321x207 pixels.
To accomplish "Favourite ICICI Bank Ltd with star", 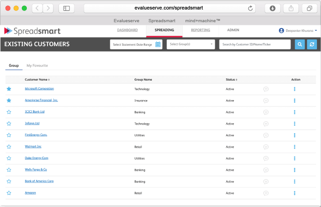I will coord(9,112).
